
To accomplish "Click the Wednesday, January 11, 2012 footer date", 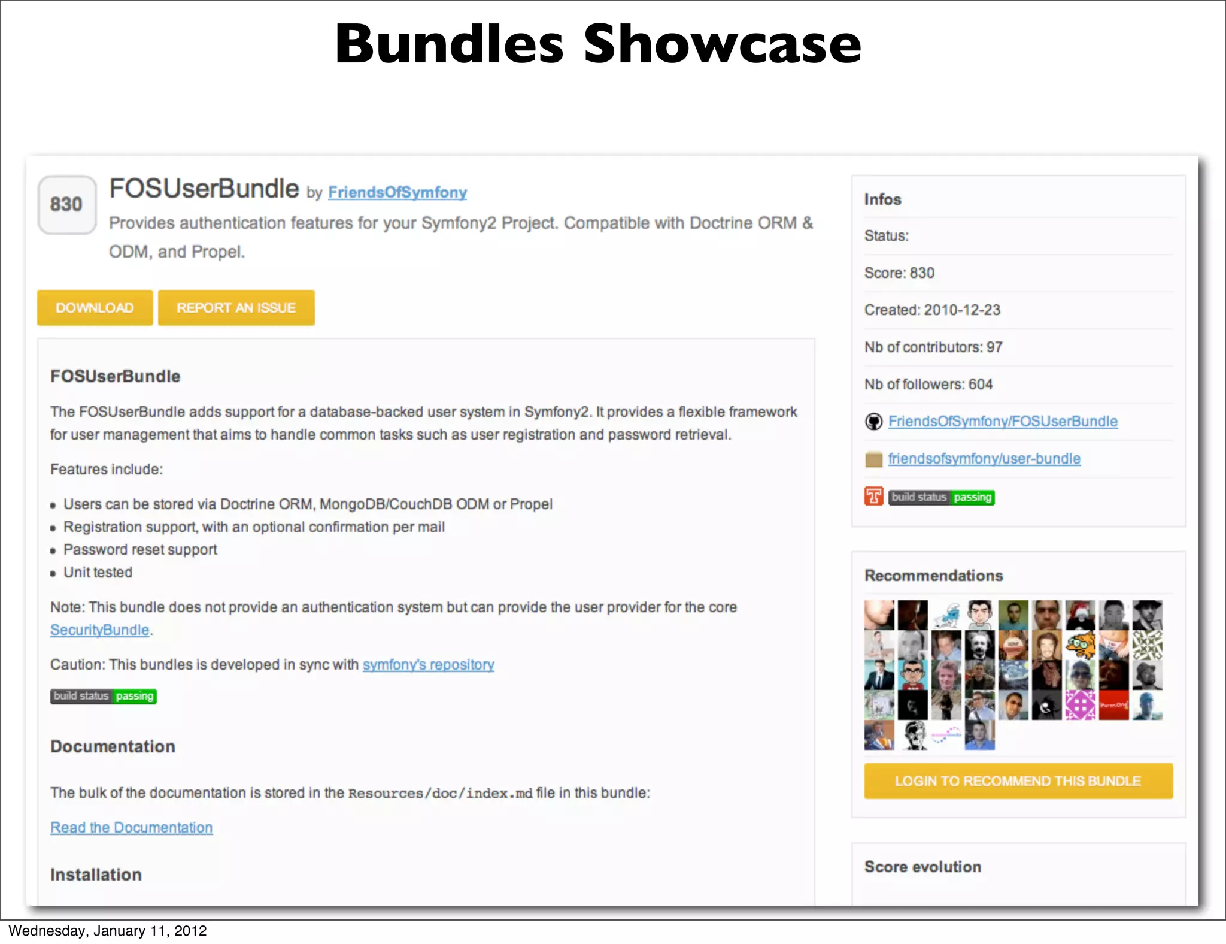I will click(108, 931).
